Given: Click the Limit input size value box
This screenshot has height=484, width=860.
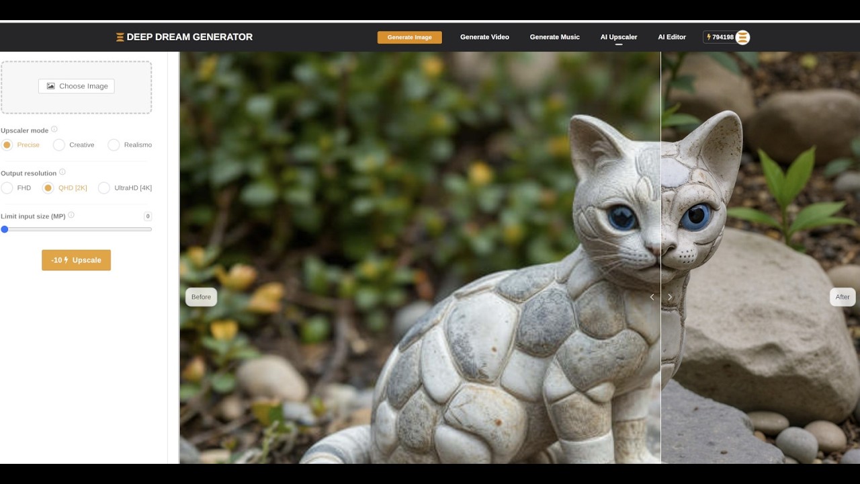Looking at the screenshot, I should click(148, 216).
